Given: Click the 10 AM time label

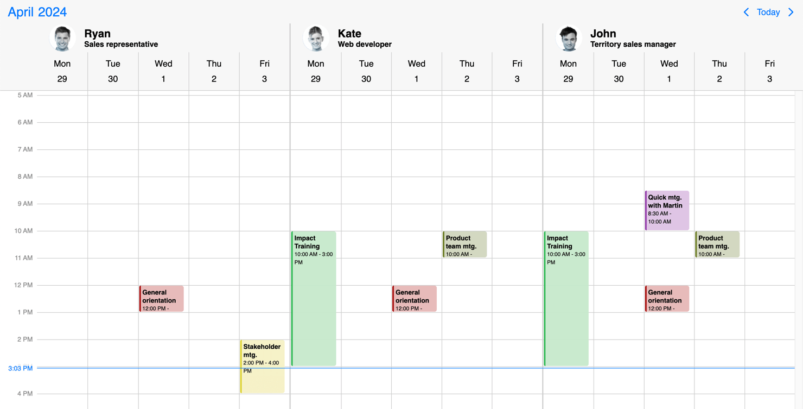Looking at the screenshot, I should [23, 231].
